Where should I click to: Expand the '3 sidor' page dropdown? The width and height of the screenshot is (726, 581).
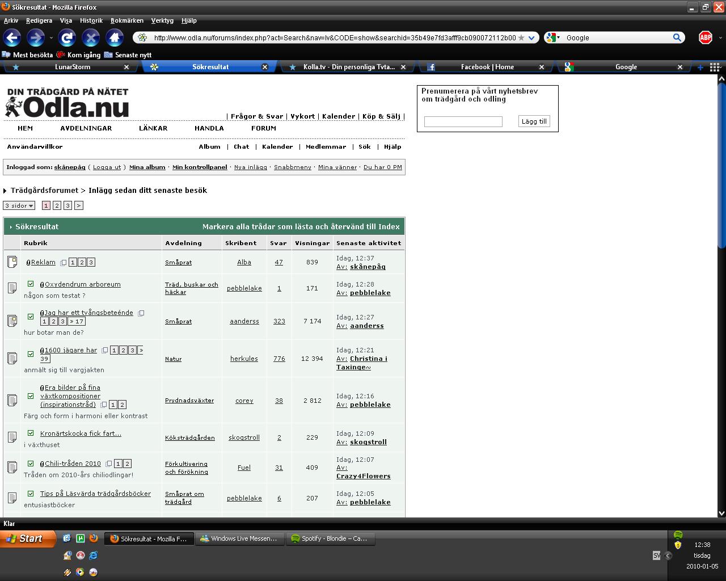19,205
